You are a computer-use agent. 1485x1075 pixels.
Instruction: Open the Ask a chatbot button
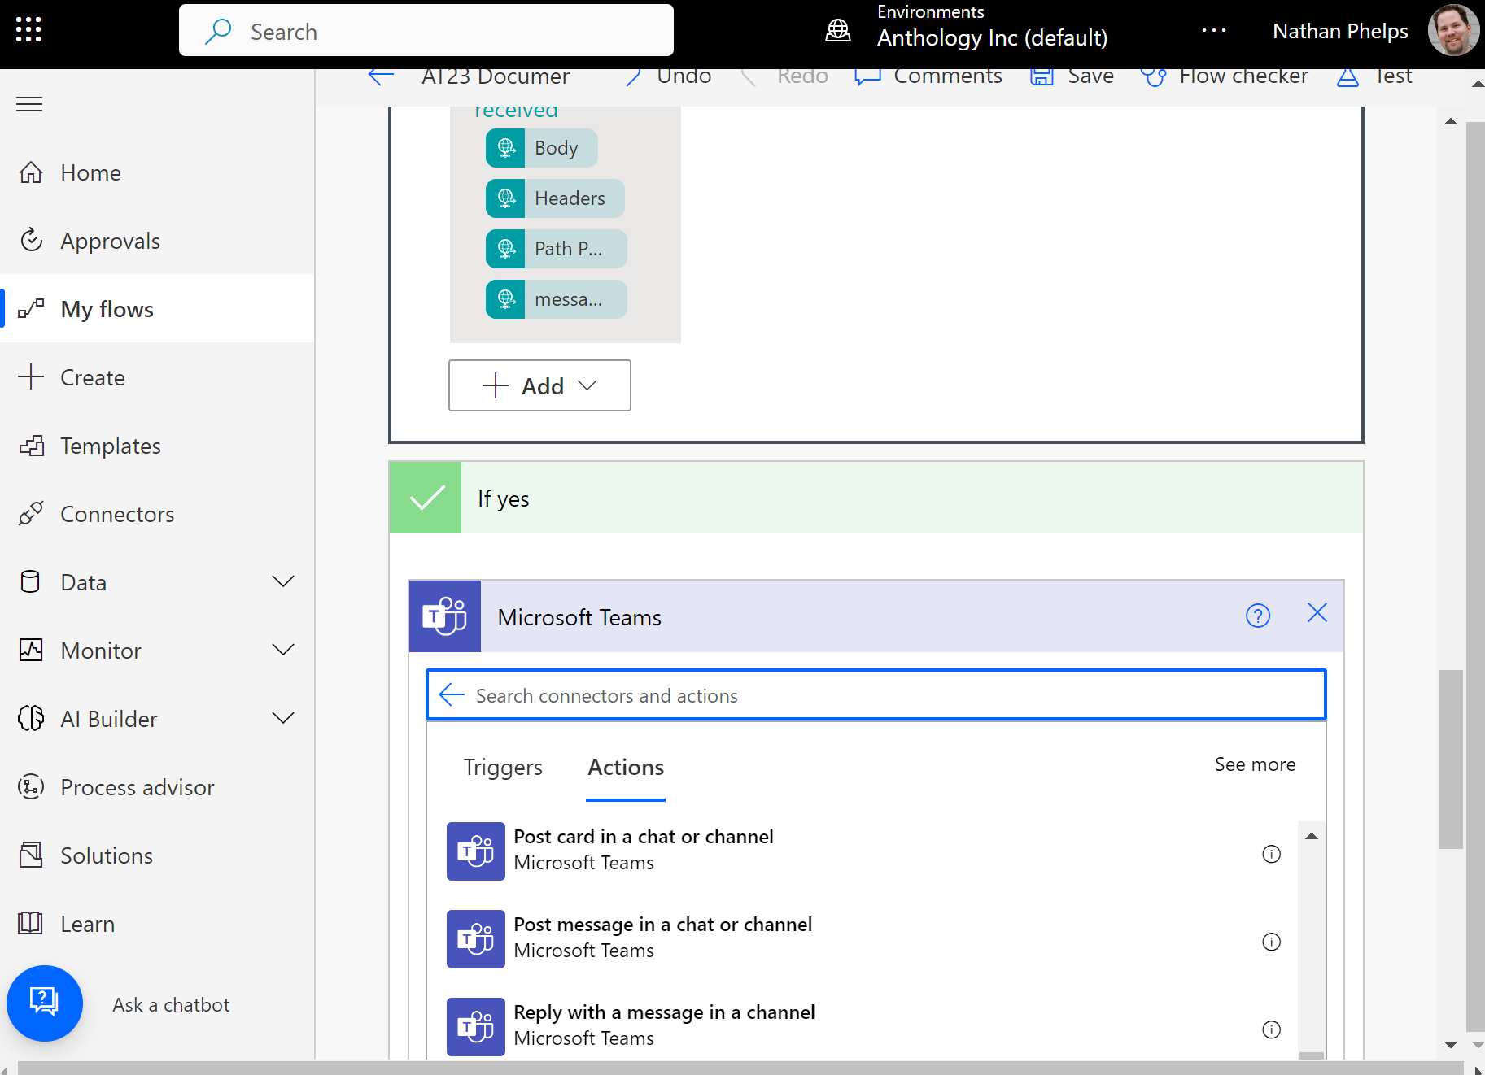45,1003
